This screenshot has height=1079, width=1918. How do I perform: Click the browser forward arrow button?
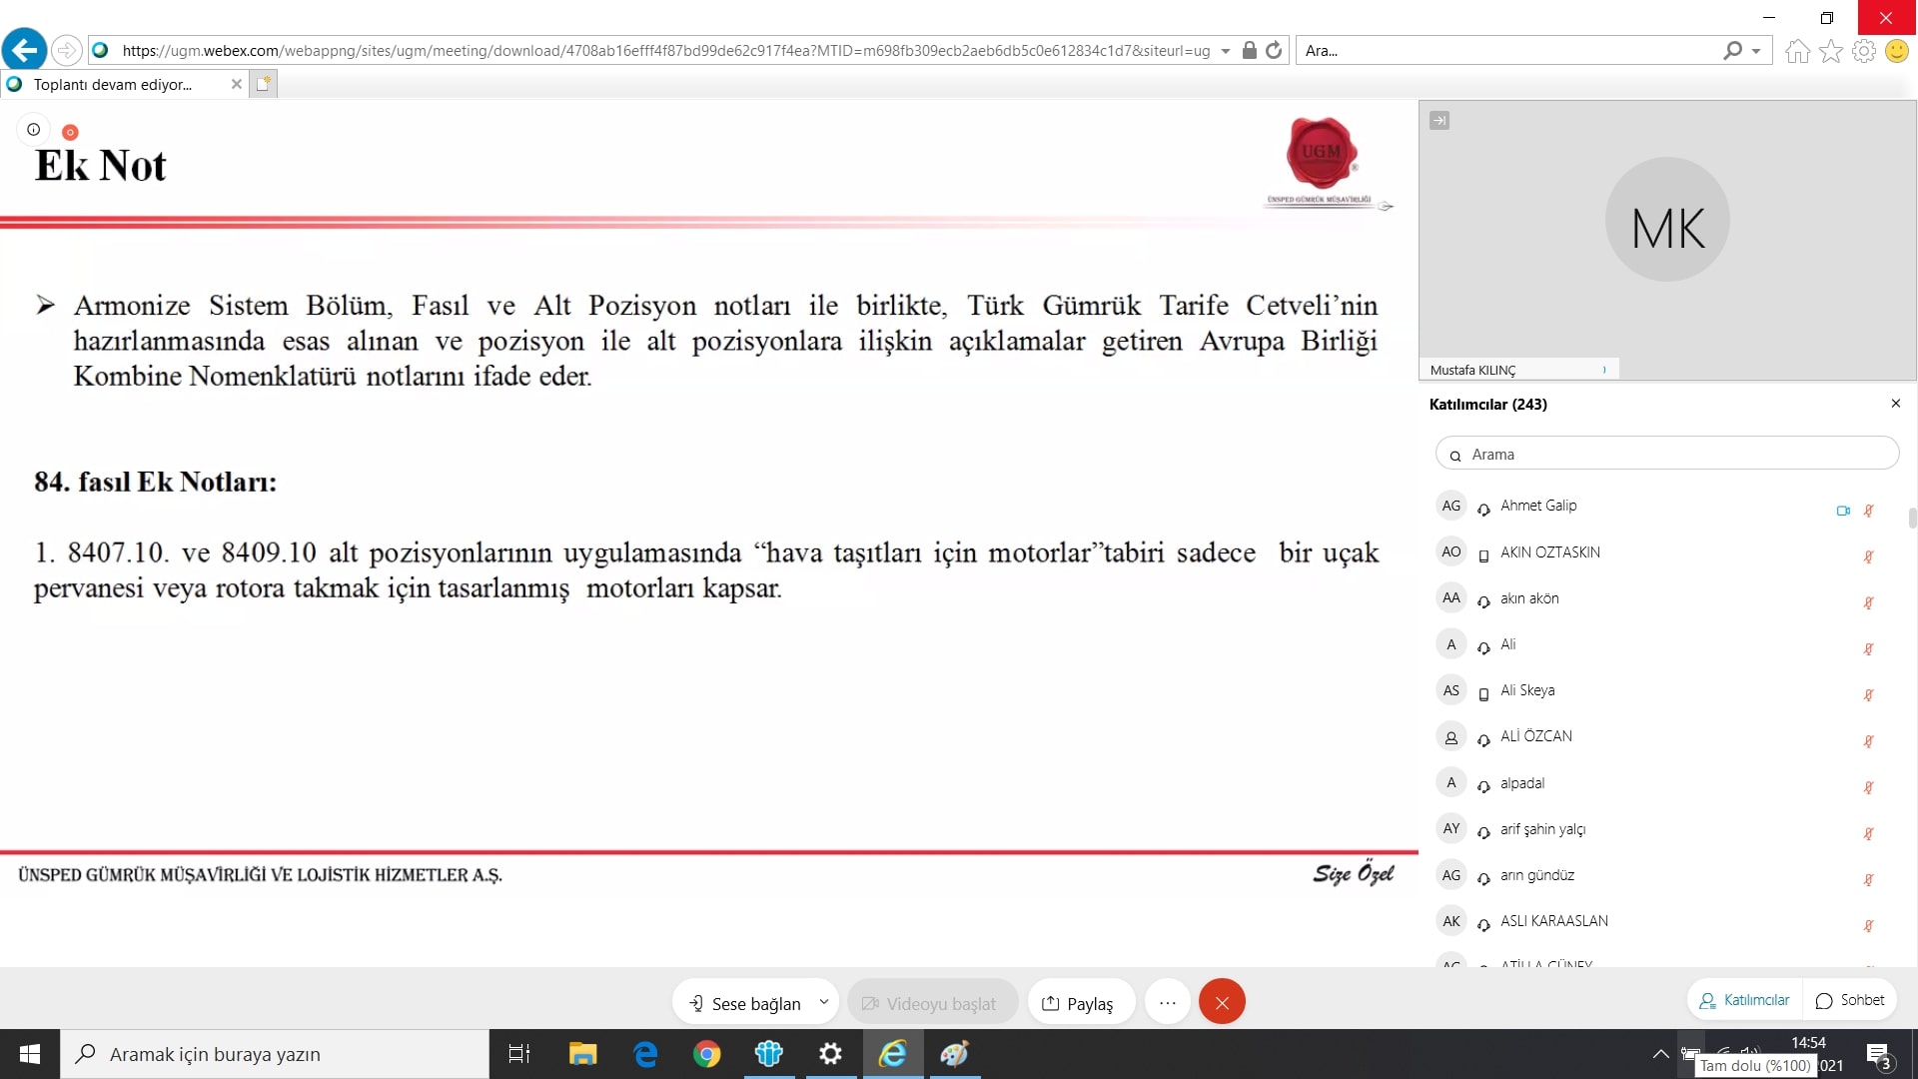66,50
